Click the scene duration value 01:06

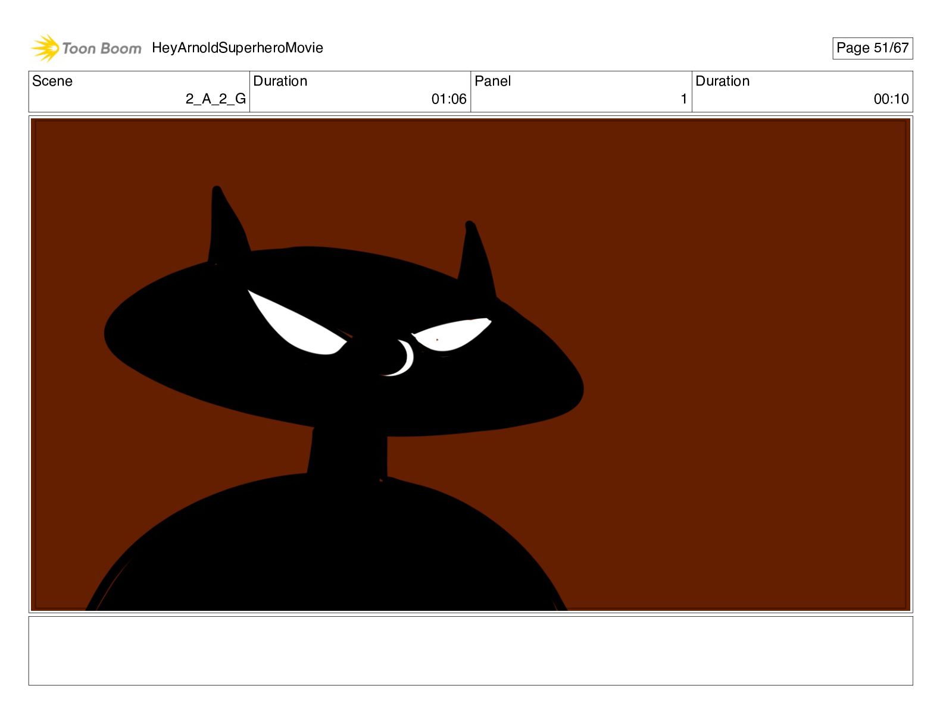[x=449, y=99]
